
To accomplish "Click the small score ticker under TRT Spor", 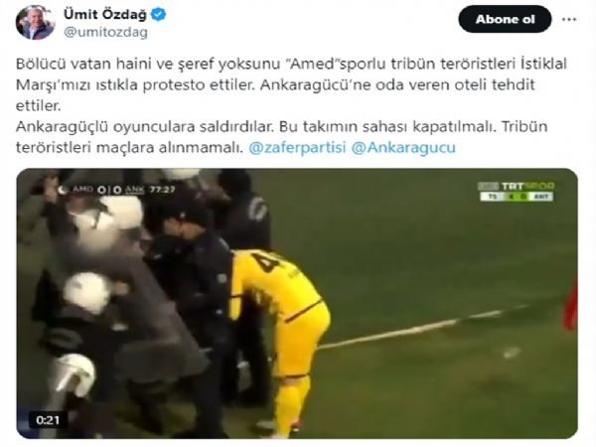I will [517, 197].
